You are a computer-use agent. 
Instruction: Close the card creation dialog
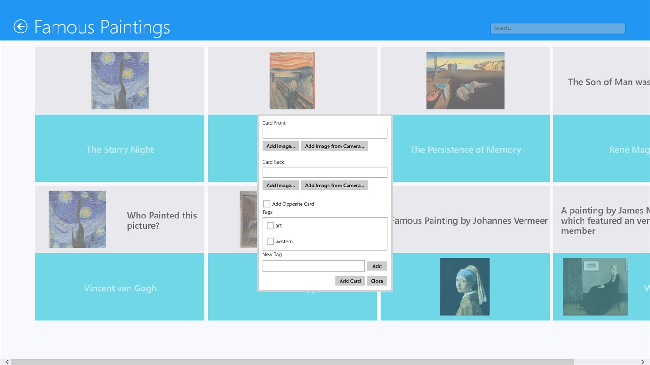[x=377, y=280]
